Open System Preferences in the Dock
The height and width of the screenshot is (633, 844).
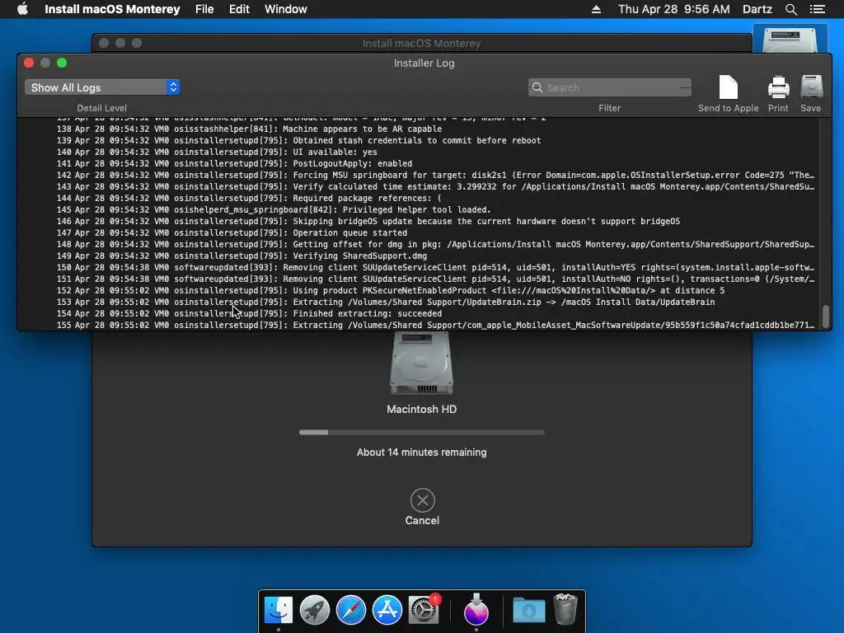(424, 610)
